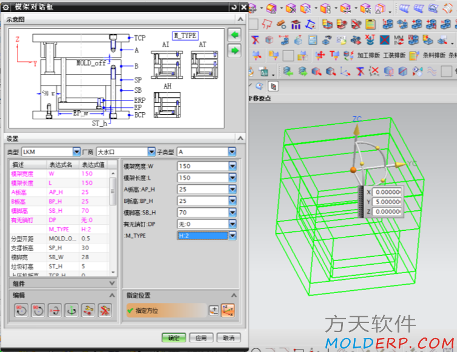Screen dimensions: 457x352
Task: Click the 确定 button
Action: tap(174, 337)
